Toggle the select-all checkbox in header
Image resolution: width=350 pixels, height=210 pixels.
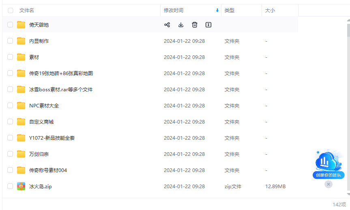tap(11, 10)
